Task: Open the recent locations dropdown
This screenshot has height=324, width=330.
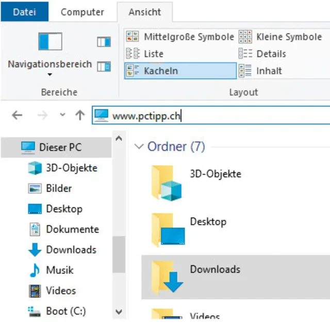Action: 62,115
